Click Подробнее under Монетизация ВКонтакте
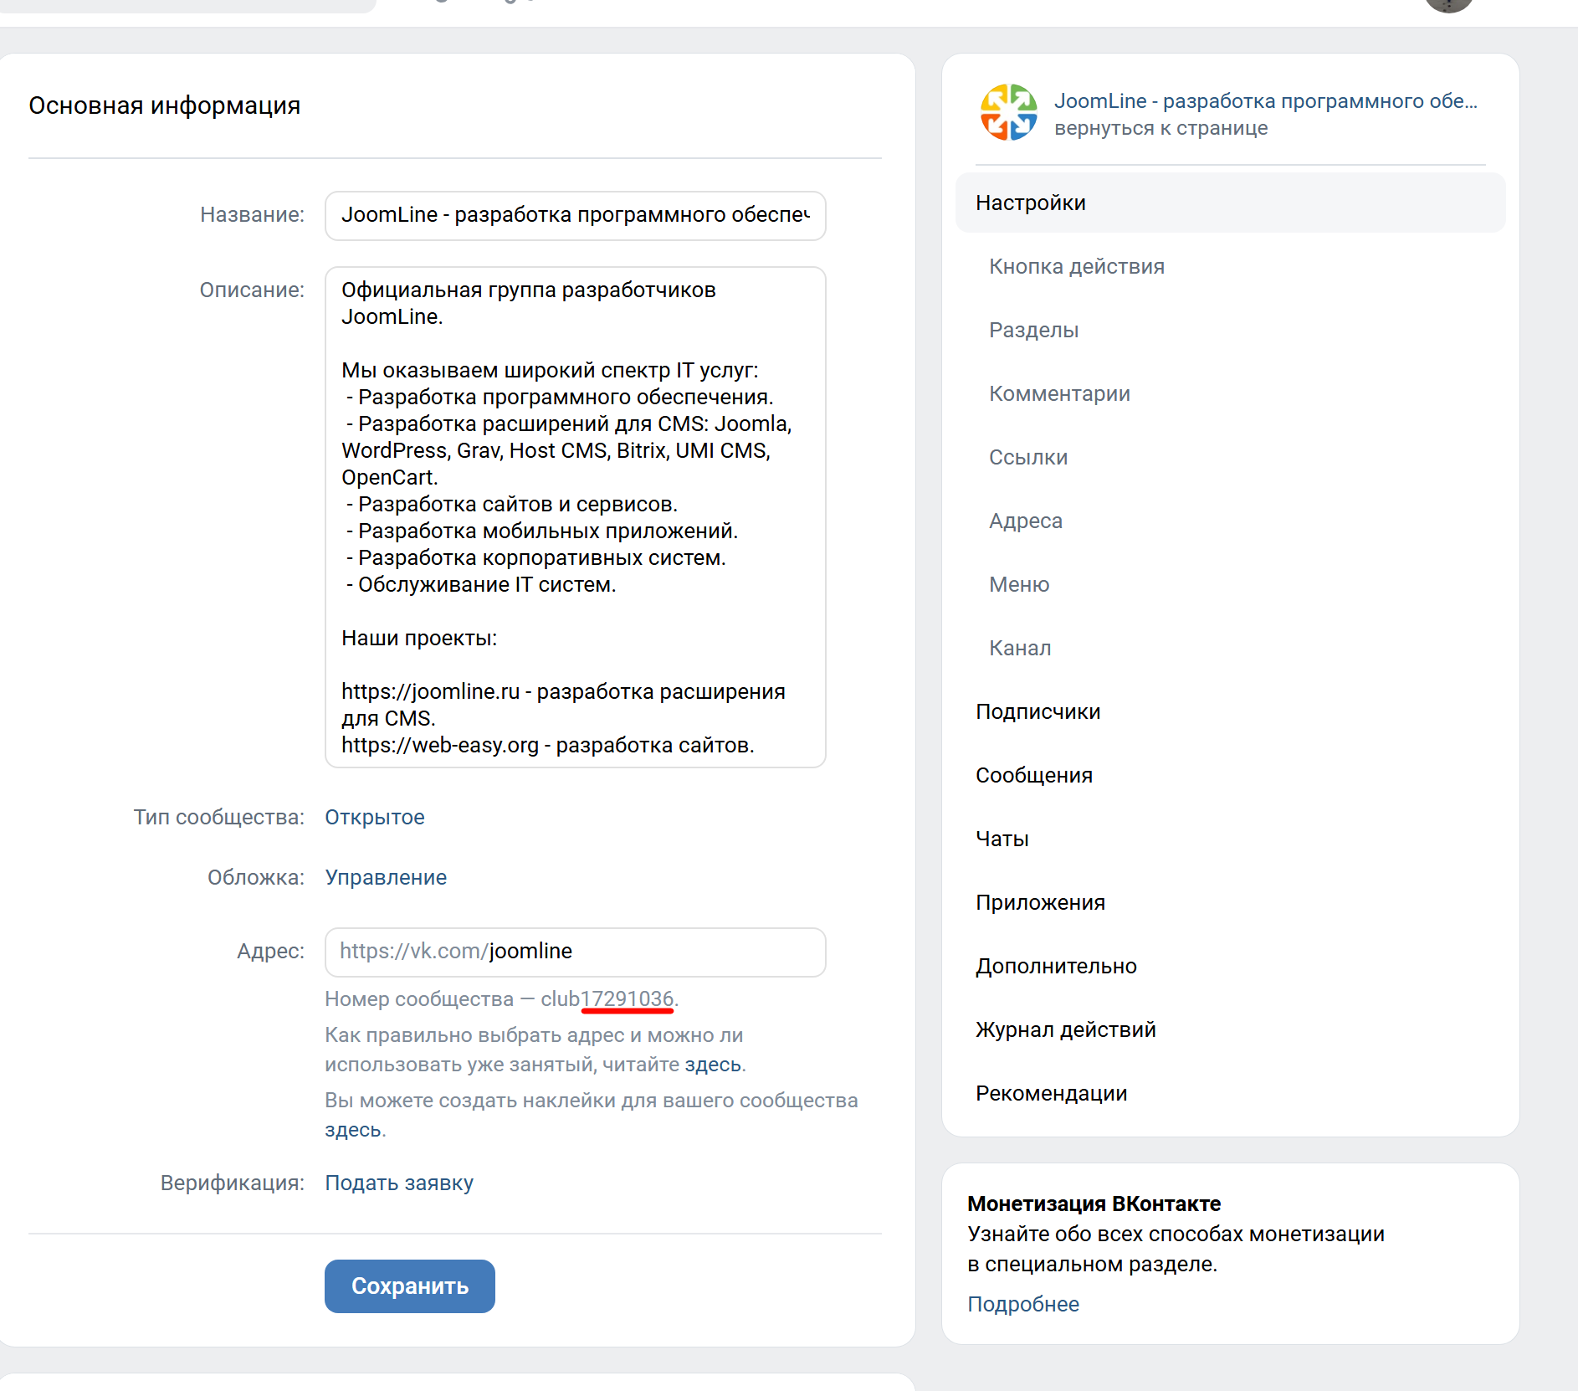This screenshot has height=1391, width=1578. tap(1022, 1305)
